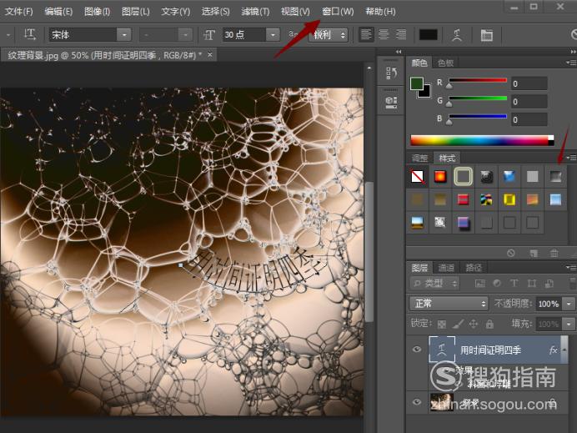Toggle lock position
577x433 pixels.
pyautogui.click(x=474, y=324)
